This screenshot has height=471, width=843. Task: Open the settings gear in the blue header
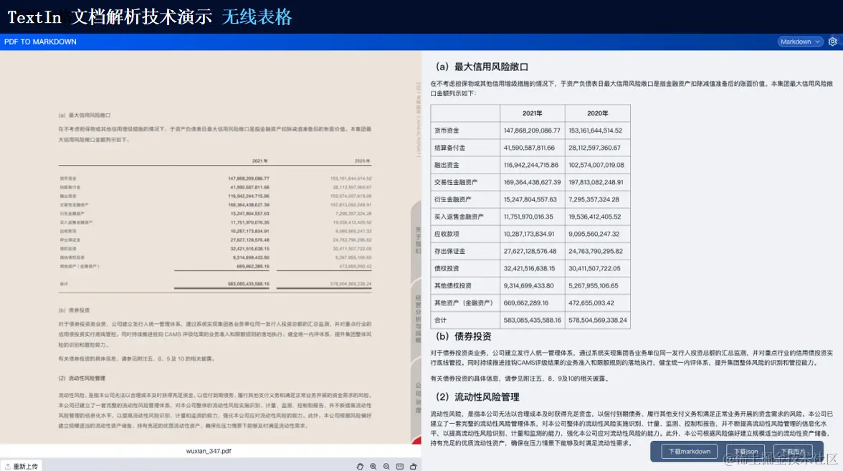tap(832, 42)
